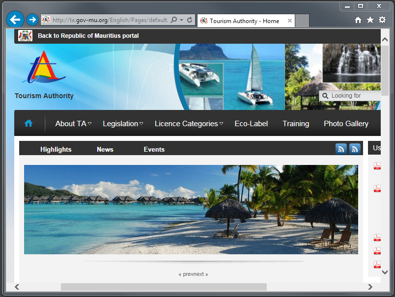The height and width of the screenshot is (297, 395).
Task: Click the Tourism Authority title text
Action: coord(44,96)
